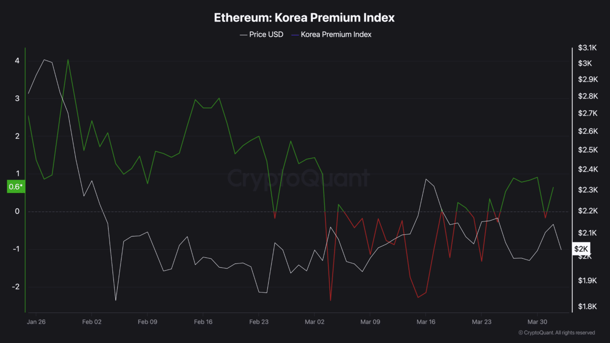Click the green 0.6* current value label
Image resolution: width=610 pixels, height=343 pixels.
[x=15, y=187]
